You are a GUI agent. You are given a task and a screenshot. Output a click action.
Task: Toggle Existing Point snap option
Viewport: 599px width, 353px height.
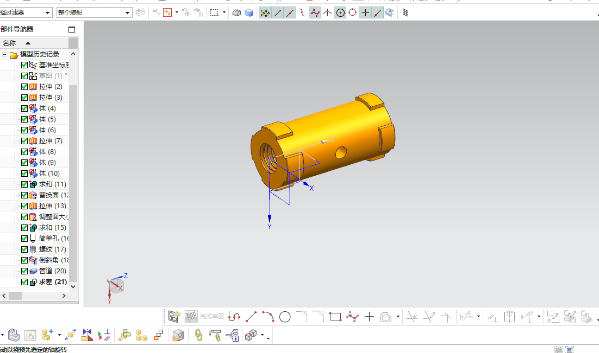pyautogui.click(x=366, y=13)
